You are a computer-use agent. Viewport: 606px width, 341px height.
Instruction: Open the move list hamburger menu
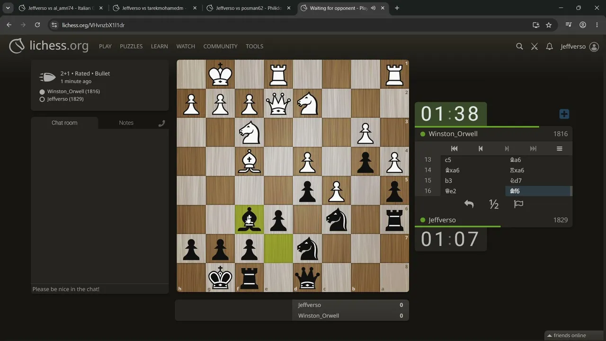[559, 148]
